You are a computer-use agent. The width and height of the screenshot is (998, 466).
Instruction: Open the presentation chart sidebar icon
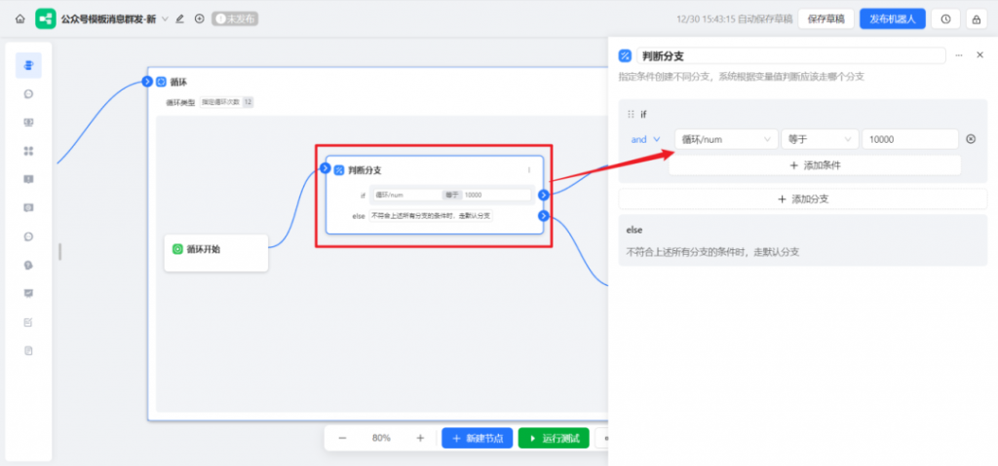(28, 293)
